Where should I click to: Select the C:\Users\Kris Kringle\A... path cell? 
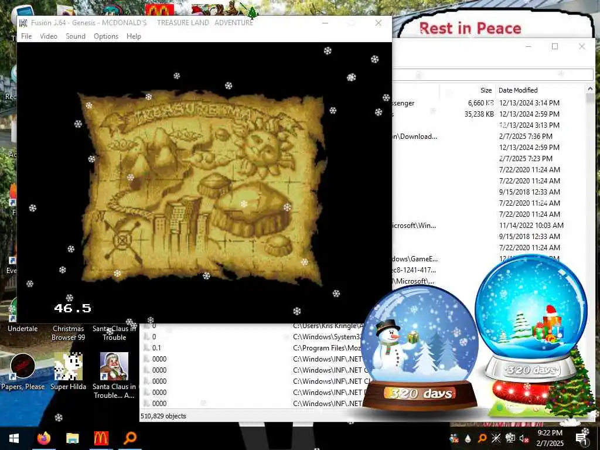pyautogui.click(x=328, y=326)
